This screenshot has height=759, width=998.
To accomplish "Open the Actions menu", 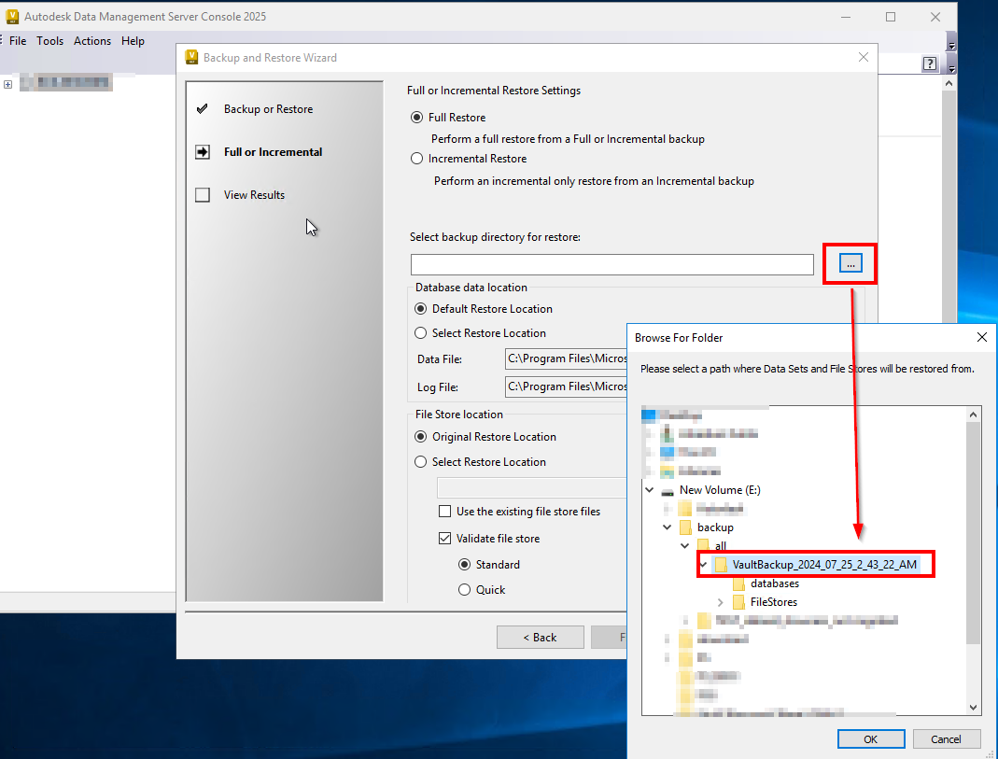I will (92, 40).
